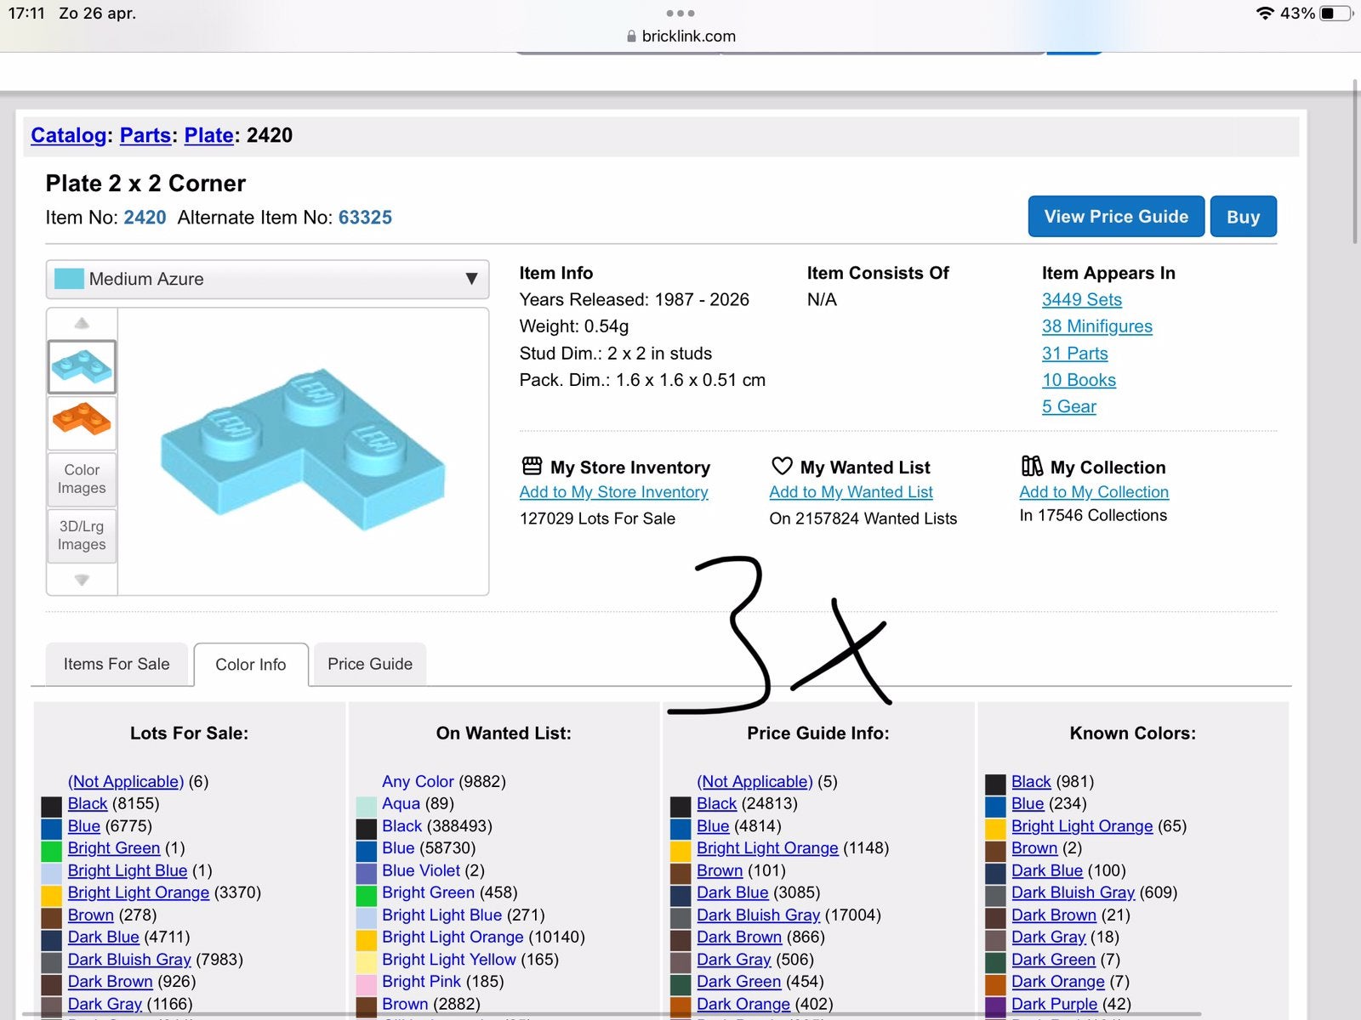The image size is (1361, 1020).
Task: Open Dark Bluish Gray in Lots For Sale
Action: pyautogui.click(x=129, y=960)
